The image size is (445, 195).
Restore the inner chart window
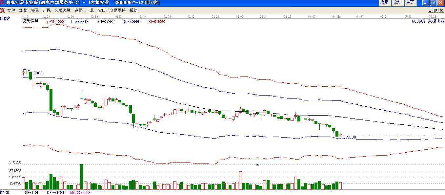pos(435,11)
